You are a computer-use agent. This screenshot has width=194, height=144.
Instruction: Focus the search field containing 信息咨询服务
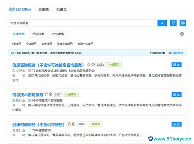tap(83, 23)
